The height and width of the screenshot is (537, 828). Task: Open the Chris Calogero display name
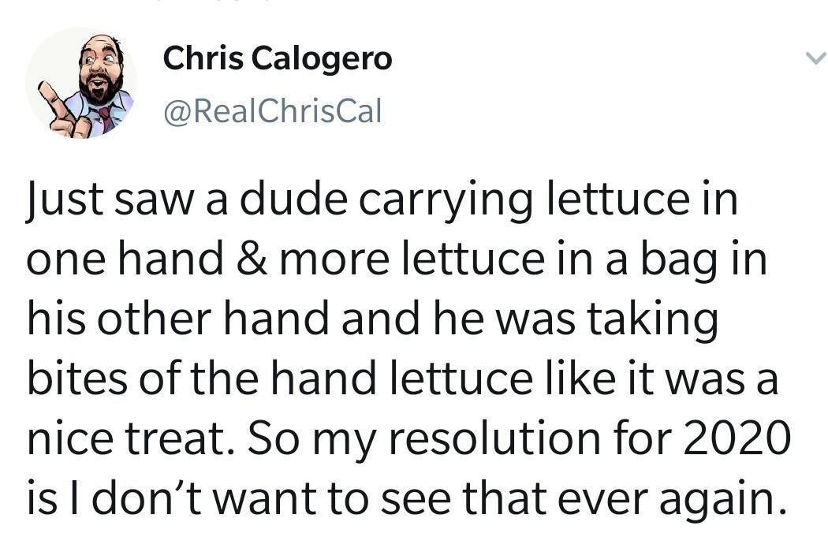[x=277, y=59]
